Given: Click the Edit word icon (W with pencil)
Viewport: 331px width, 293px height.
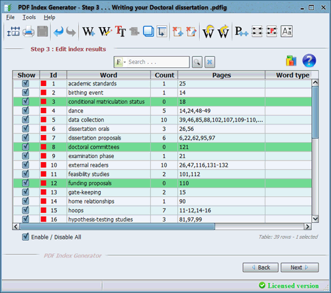Looking at the screenshot, I should [x=105, y=31].
